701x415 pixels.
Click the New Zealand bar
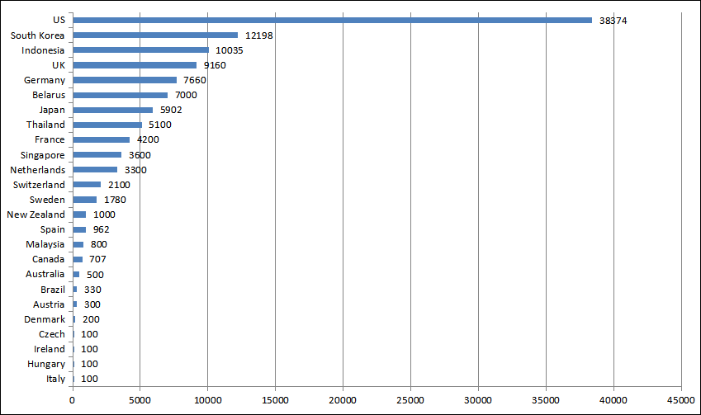pos(79,215)
